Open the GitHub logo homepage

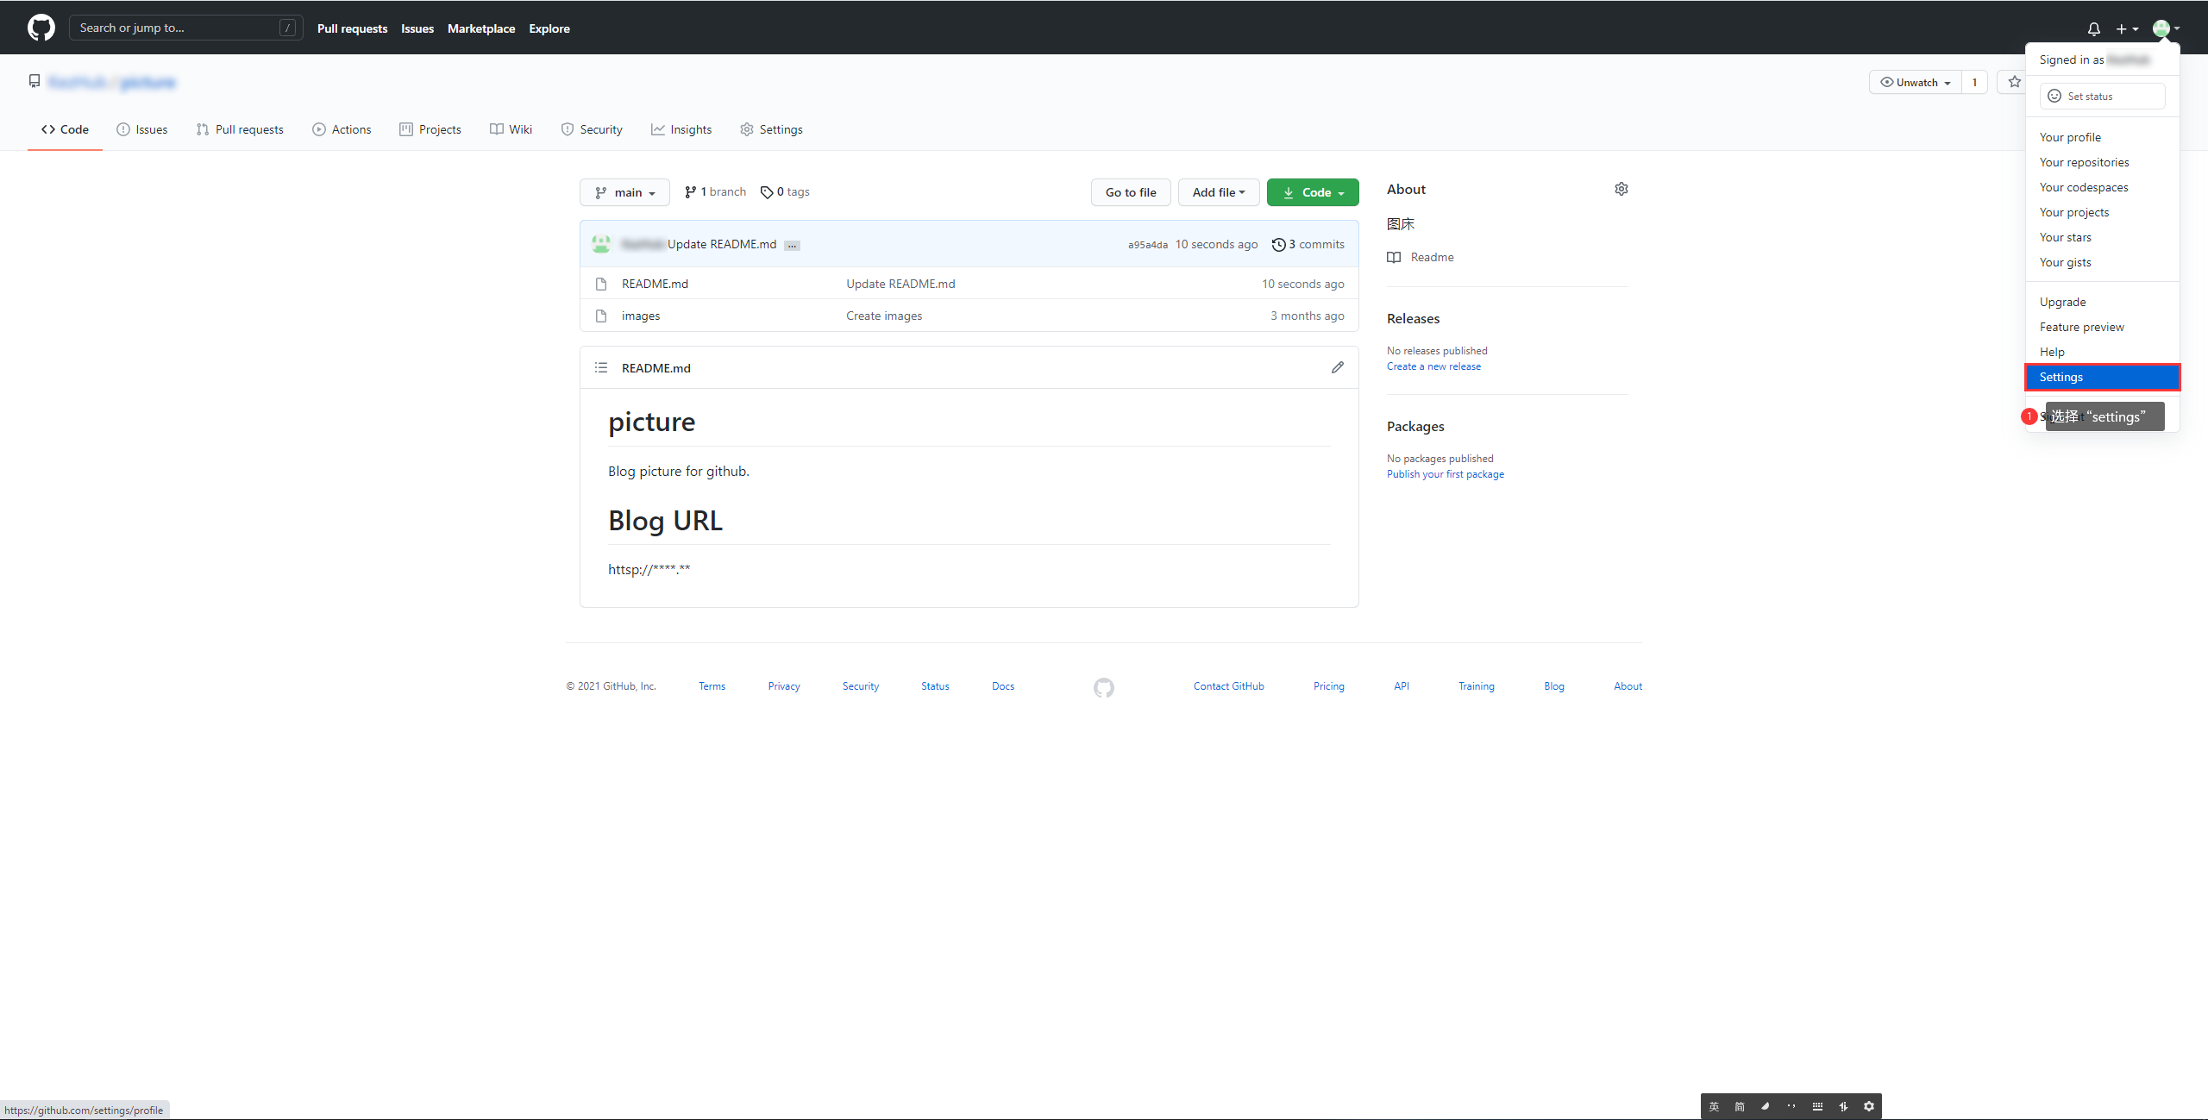click(x=41, y=28)
